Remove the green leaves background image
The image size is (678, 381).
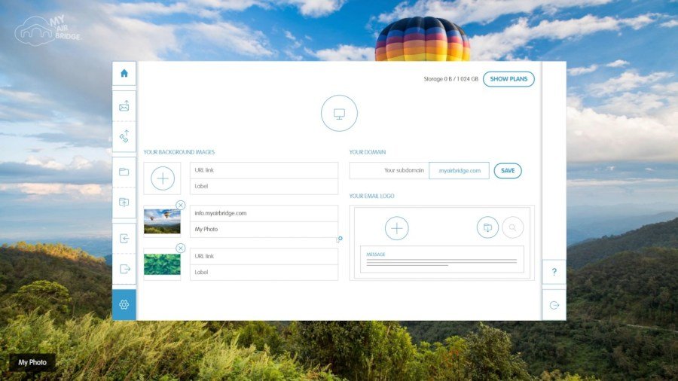[181, 248]
